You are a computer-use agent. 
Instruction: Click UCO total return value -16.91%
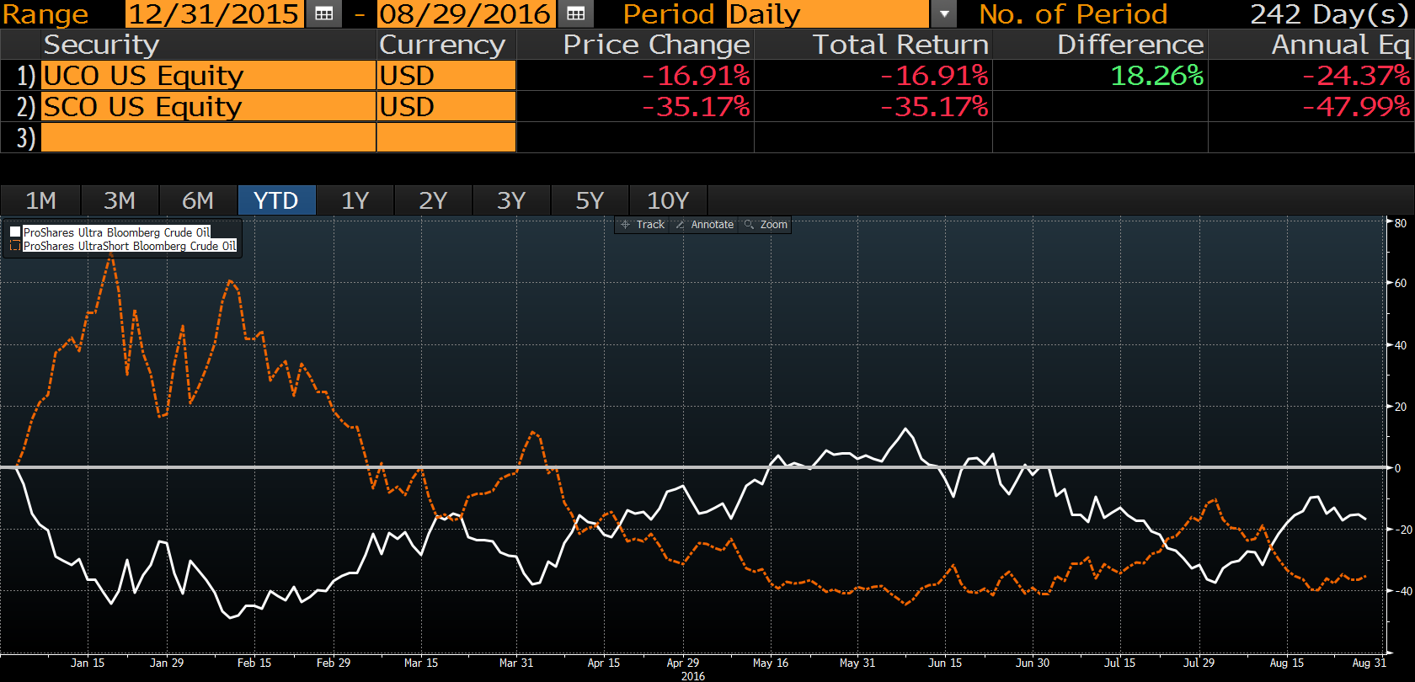coord(934,76)
